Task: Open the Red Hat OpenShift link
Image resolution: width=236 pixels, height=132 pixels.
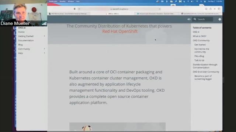Action: 120,31
